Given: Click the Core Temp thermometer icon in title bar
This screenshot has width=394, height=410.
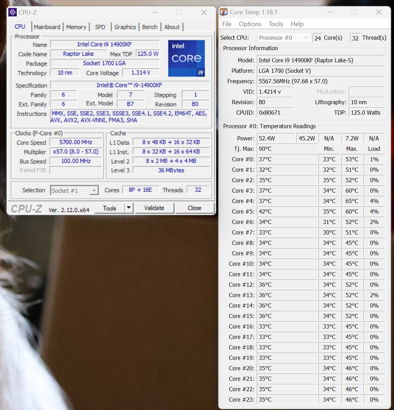Looking at the screenshot, I should [x=224, y=12].
